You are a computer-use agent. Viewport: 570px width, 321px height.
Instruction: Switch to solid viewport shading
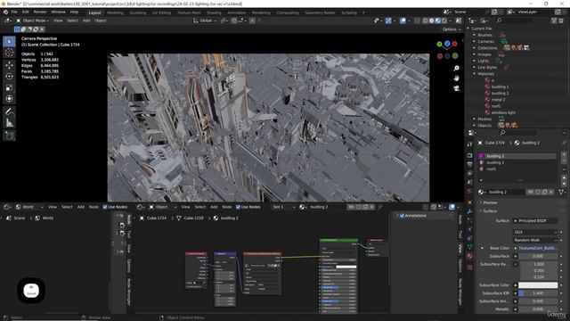[431, 21]
